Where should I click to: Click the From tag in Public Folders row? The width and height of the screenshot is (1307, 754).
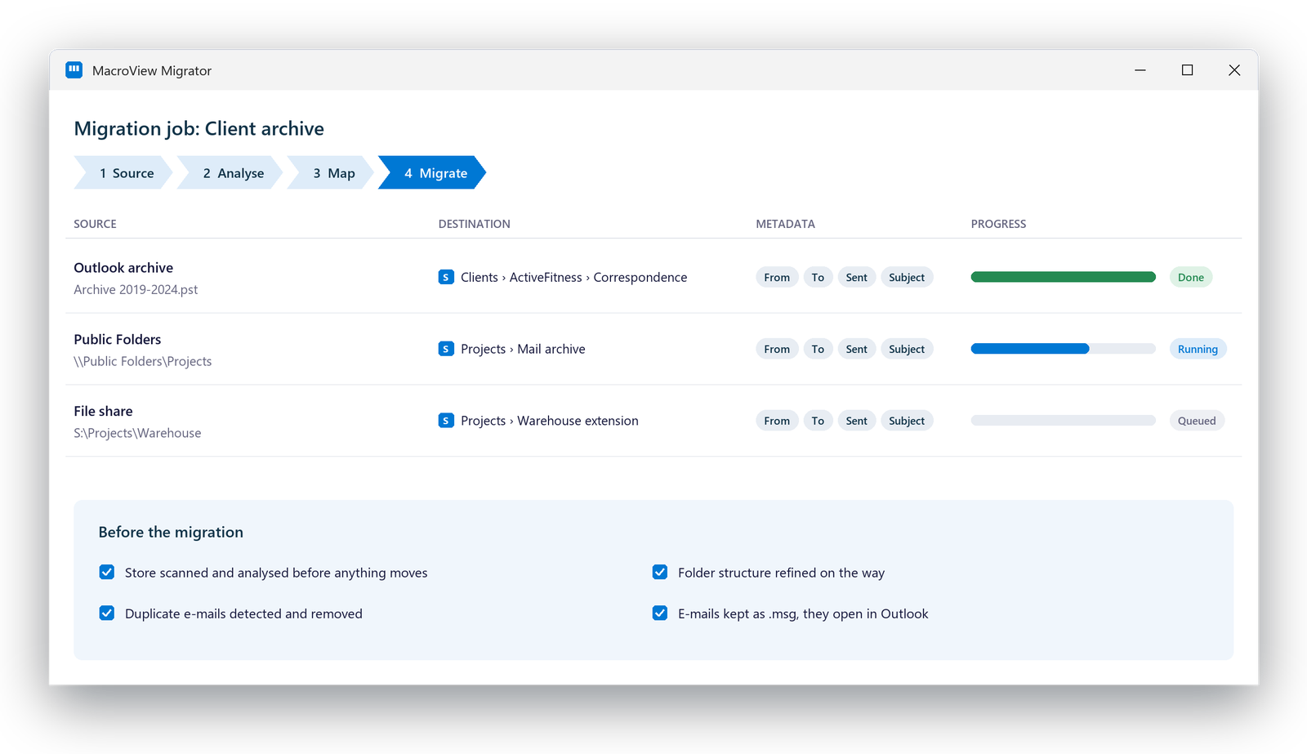(777, 349)
